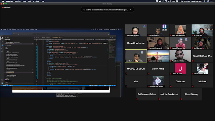Open the Wi-Fi menu bar icon
The width and height of the screenshot is (215, 121).
pos(166,1)
